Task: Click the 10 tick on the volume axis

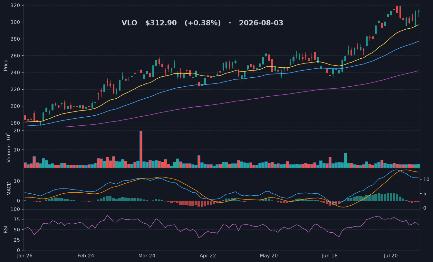Action: click(x=17, y=150)
